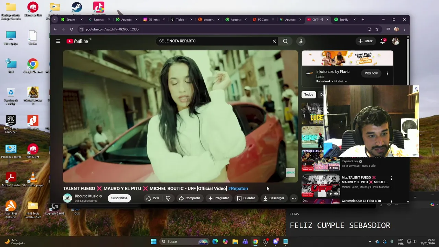Show hidden system tray icons
Image resolution: width=439 pixels, height=247 pixels.
coord(370,242)
